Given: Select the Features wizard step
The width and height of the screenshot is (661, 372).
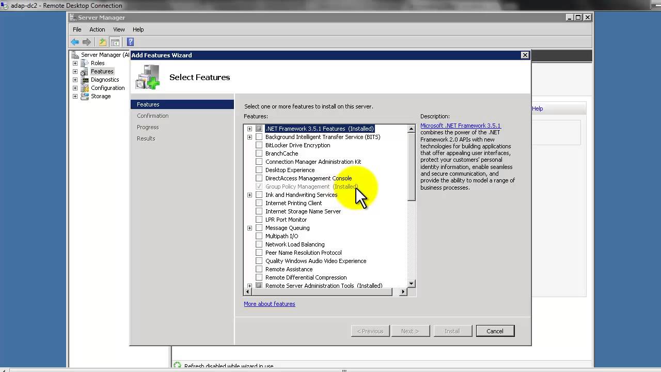Looking at the screenshot, I should click(x=182, y=104).
